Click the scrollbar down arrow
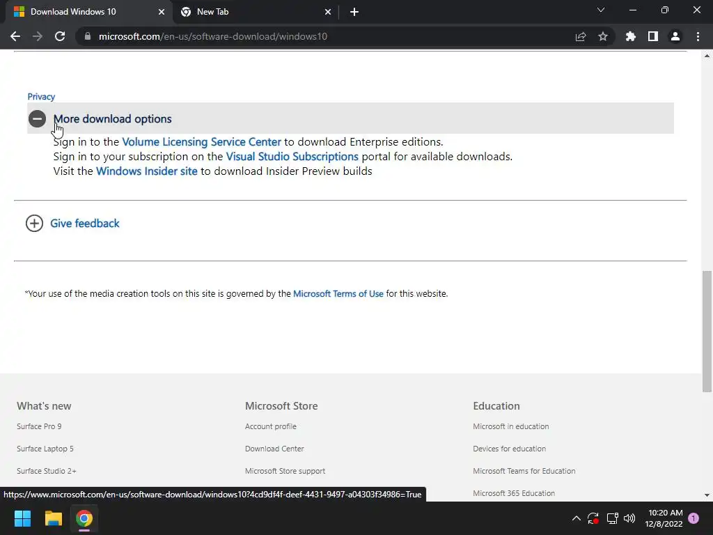The image size is (713, 535). (x=707, y=495)
